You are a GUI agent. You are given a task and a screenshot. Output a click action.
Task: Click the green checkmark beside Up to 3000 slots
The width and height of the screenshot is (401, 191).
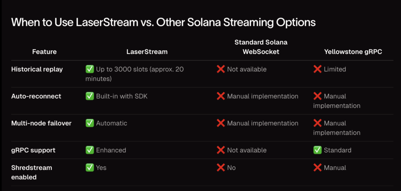coord(90,69)
